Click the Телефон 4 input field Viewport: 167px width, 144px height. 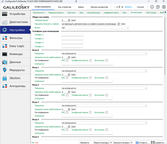72,46
